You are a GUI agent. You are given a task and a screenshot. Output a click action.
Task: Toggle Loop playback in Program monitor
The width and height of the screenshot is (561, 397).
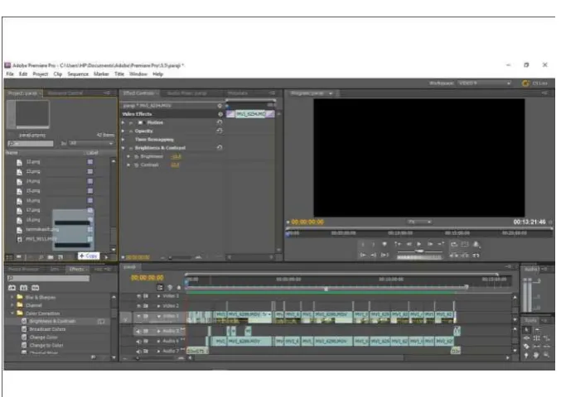(454, 244)
